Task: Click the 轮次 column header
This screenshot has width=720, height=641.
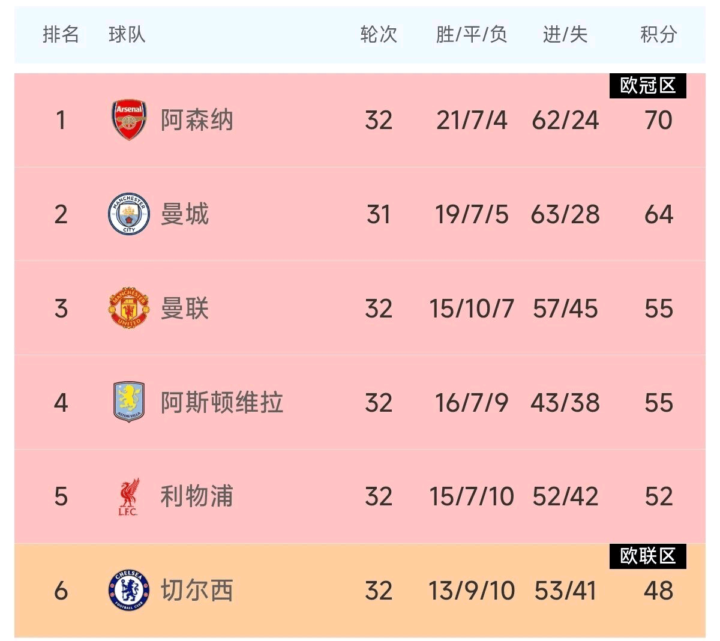Action: [x=379, y=35]
